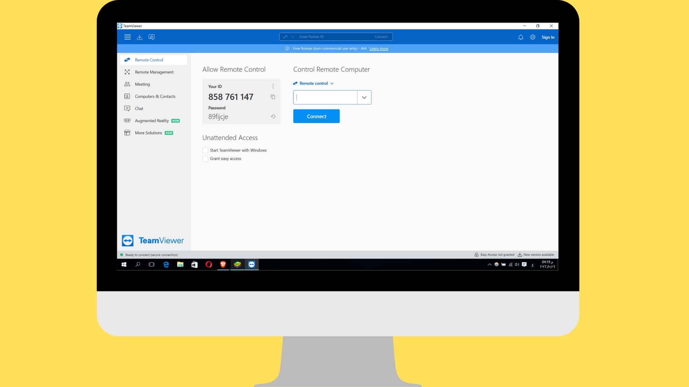Click New version available in status bar
This screenshot has height=387, width=689.
coord(536,255)
